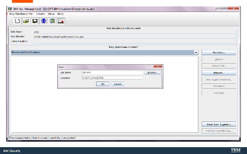Confirm the Open dialog with OK
Screen dimensions: 247x154
103,84
